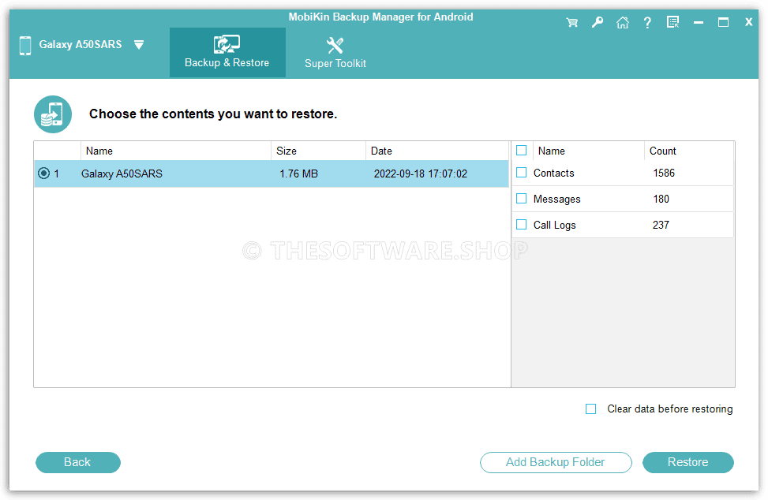Expand the Galaxy A50SARS device dropdown
768x500 pixels.
click(x=139, y=45)
